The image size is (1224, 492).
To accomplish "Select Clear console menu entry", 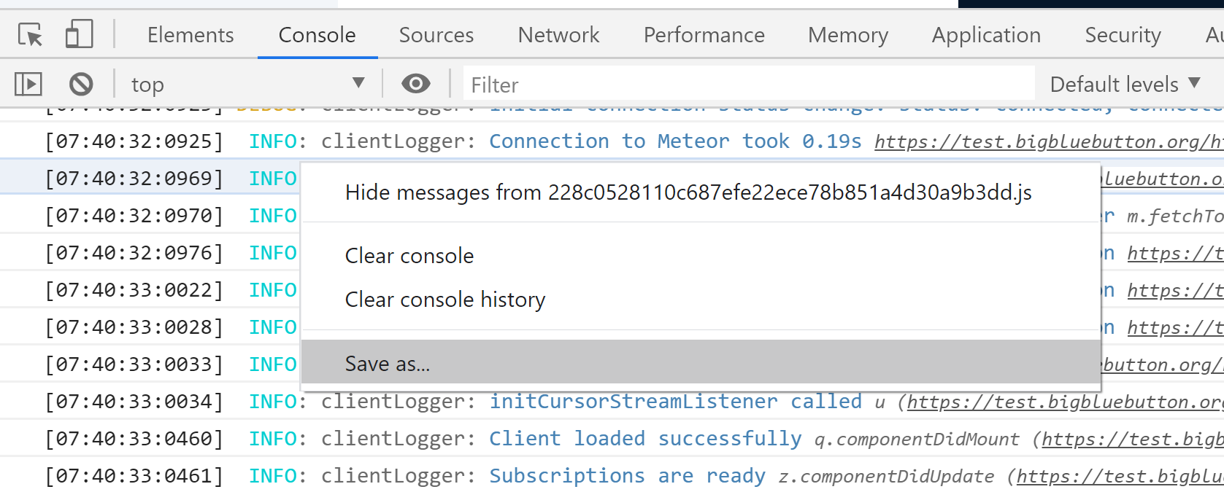I will point(409,256).
